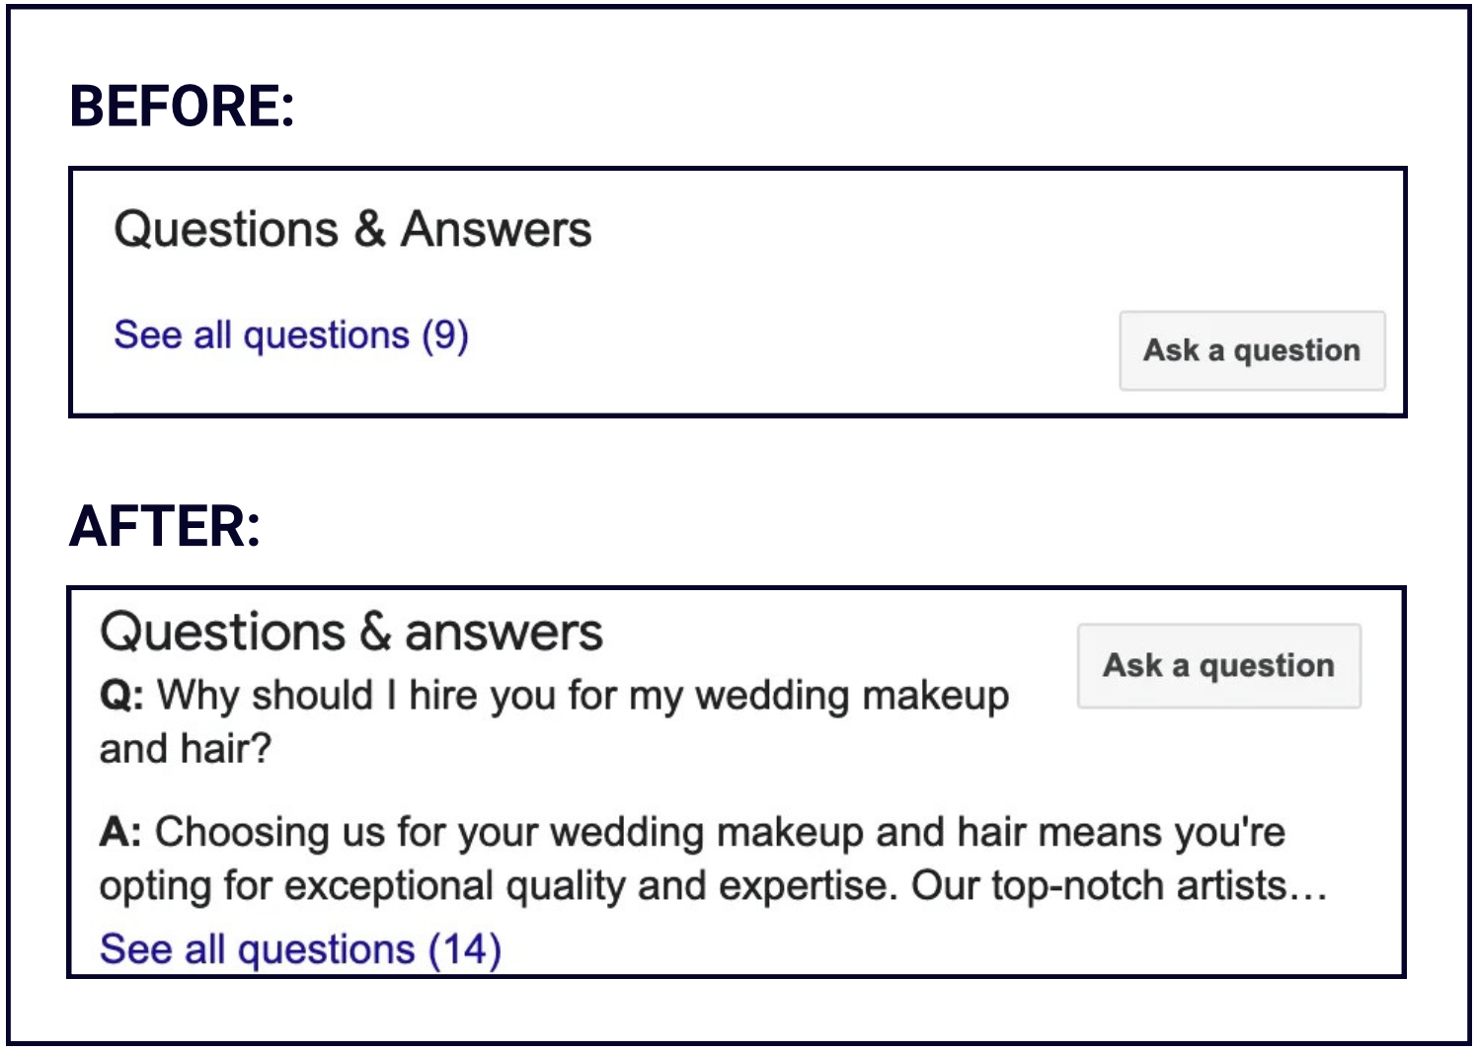Click the bold 'A:' marker
Image resolution: width=1477 pixels, height=1052 pixels.
pyautogui.click(x=120, y=832)
